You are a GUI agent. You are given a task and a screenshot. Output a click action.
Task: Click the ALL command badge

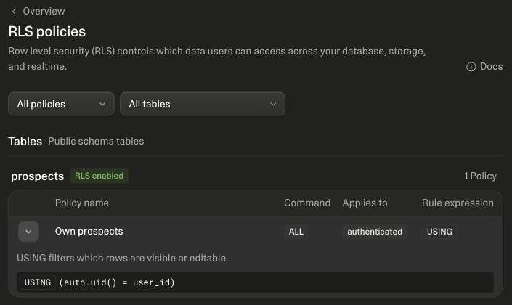(x=296, y=232)
